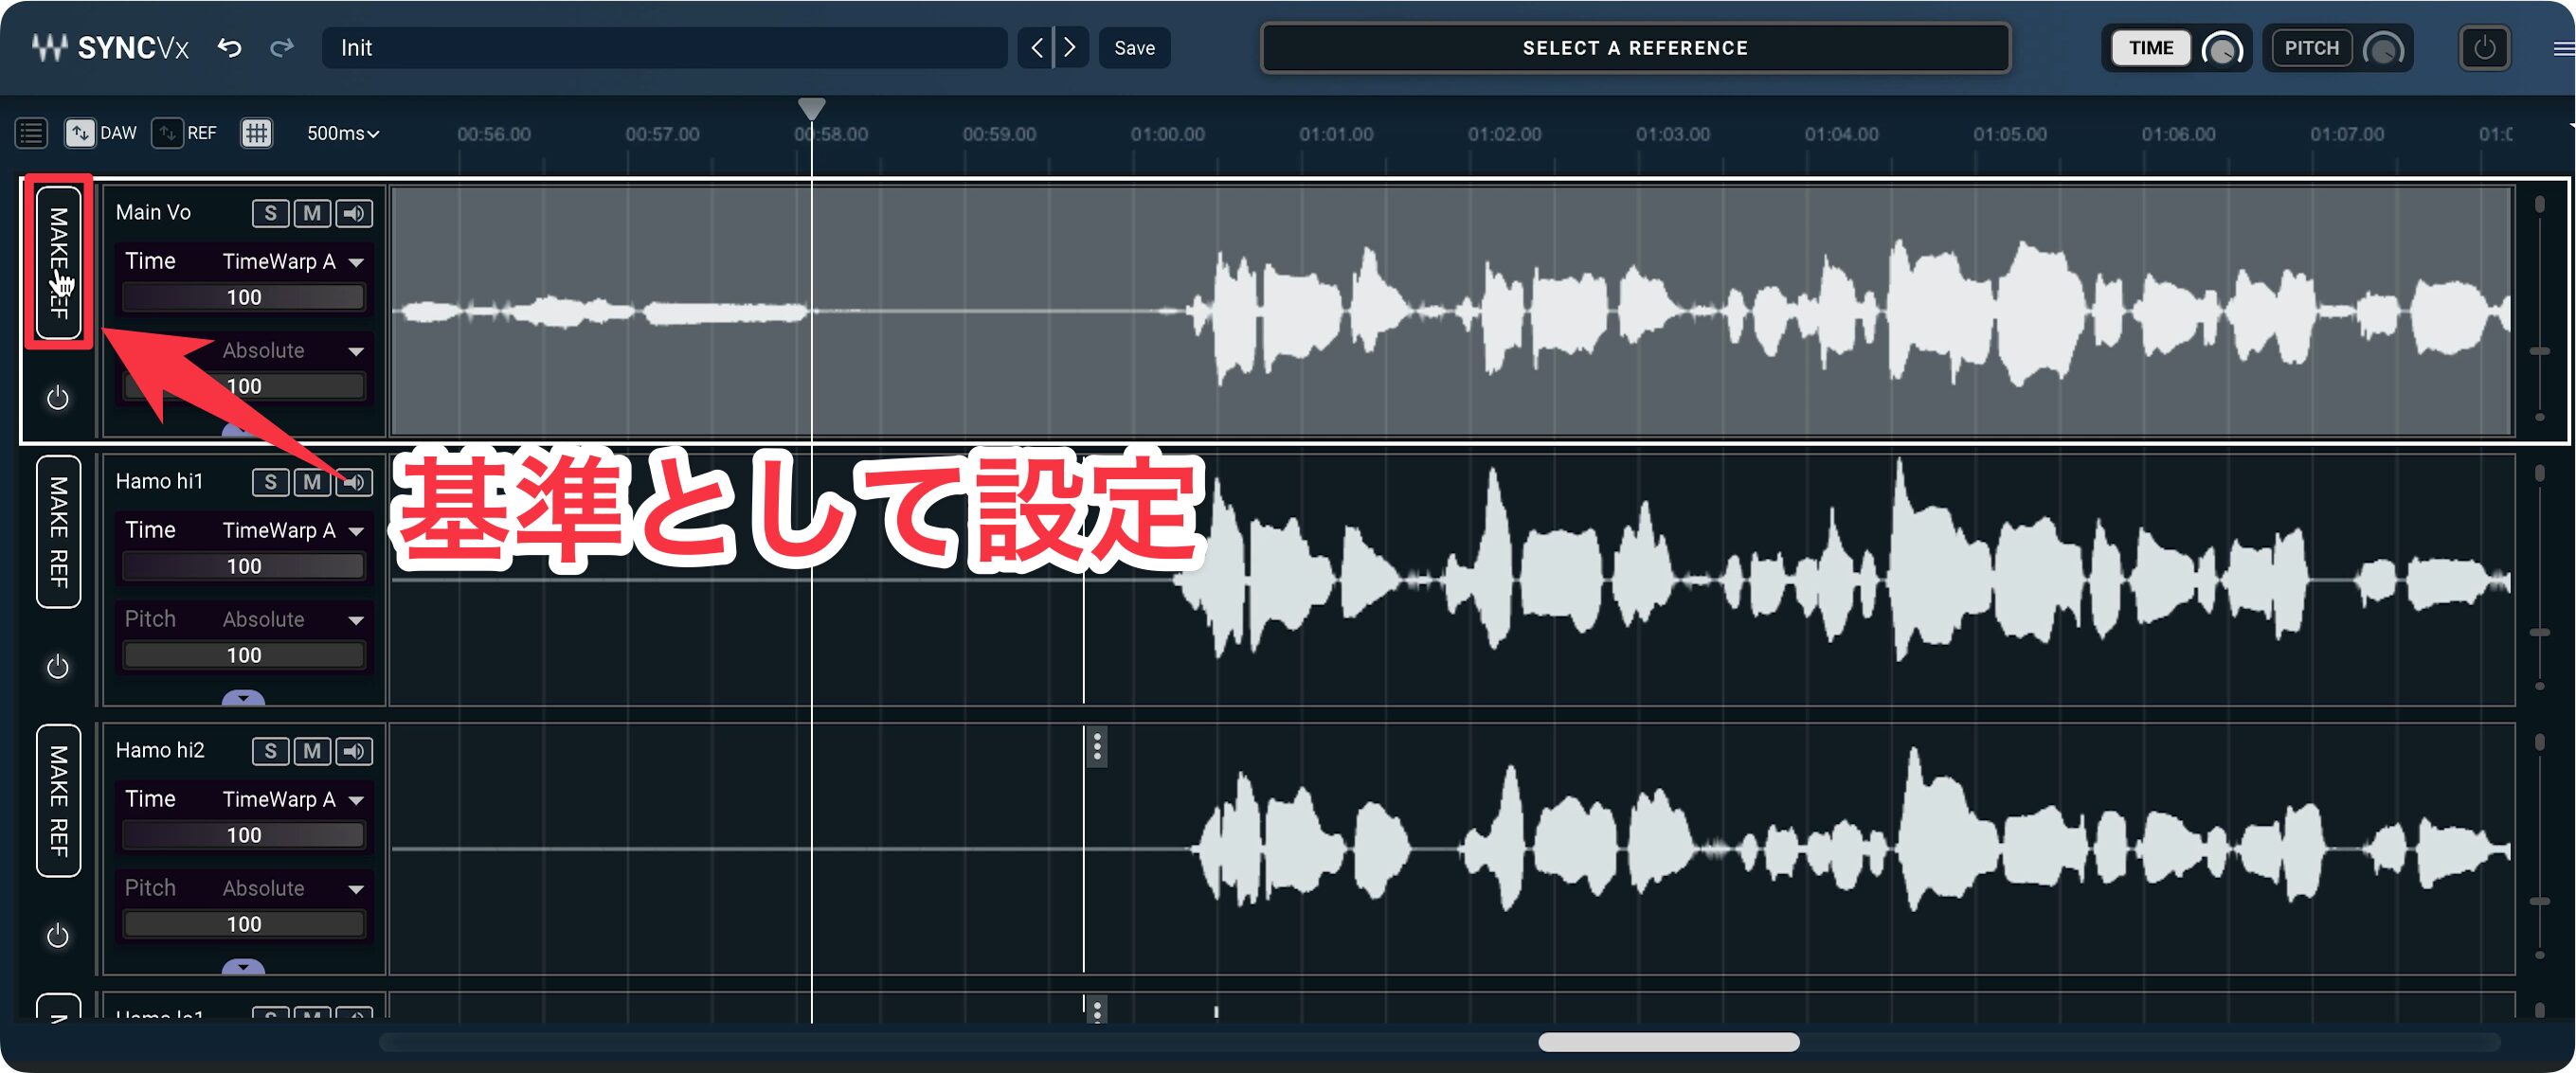Toggle Hamo hi1 track power button
Image resolution: width=2576 pixels, height=1073 pixels.
click(x=58, y=667)
